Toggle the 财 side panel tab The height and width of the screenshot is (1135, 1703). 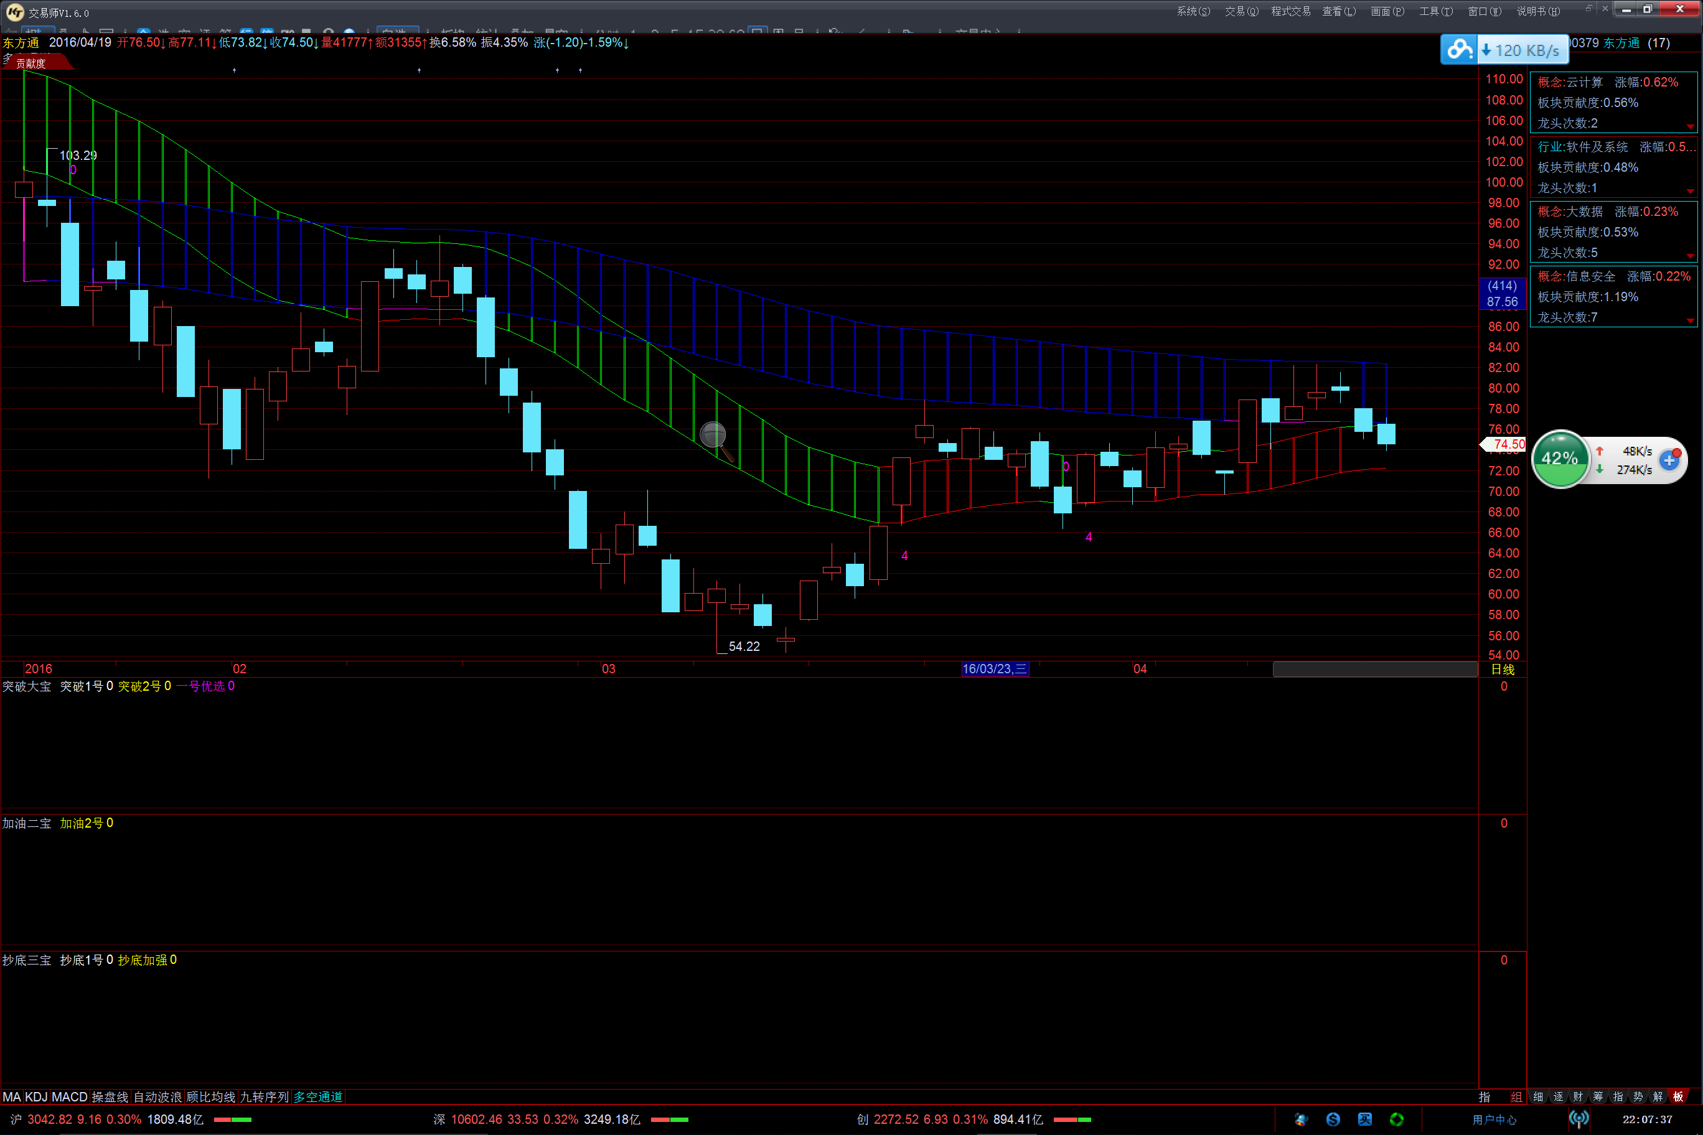point(1578,1096)
